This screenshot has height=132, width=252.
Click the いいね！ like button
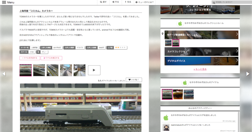tap(134, 80)
